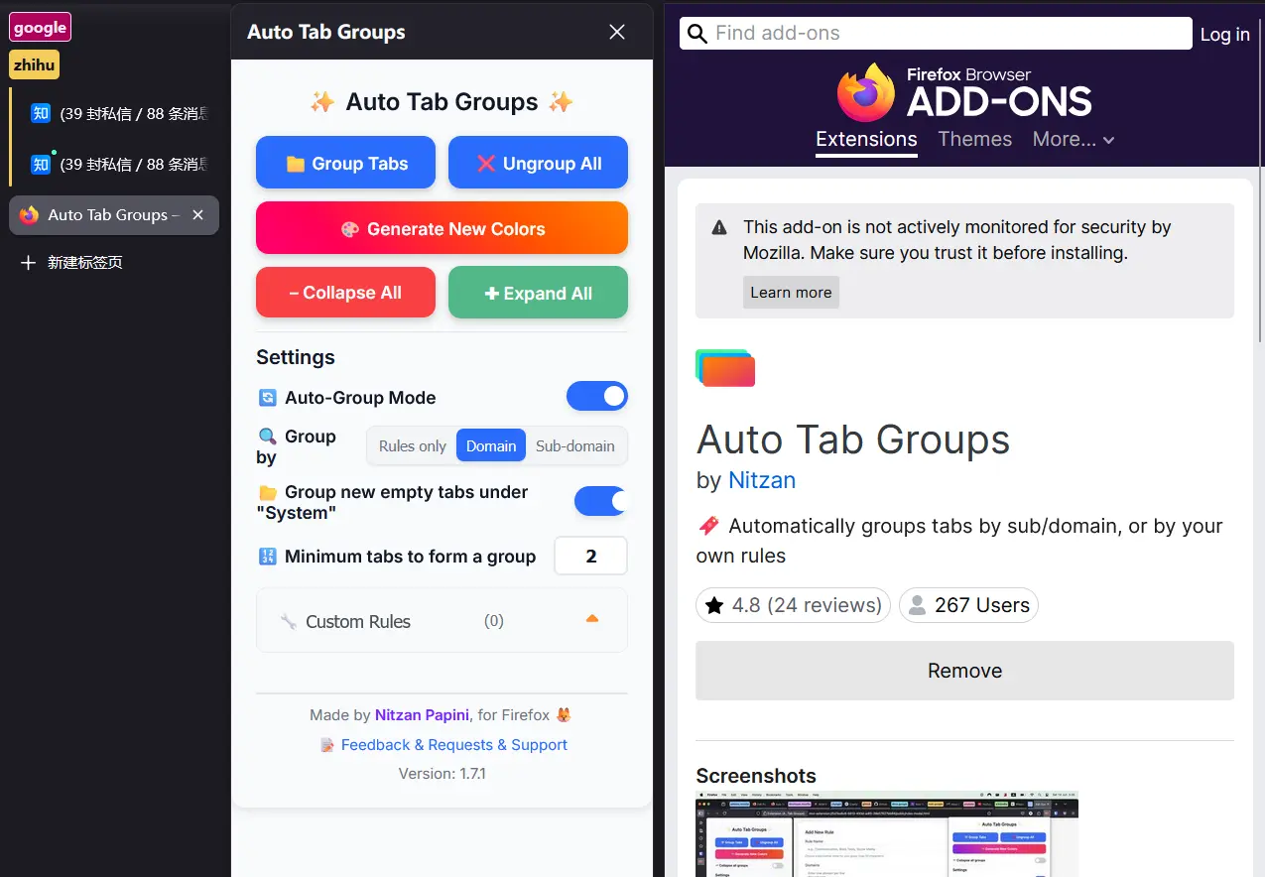This screenshot has height=877, width=1265.
Task: Open the More... dropdown menu
Action: click(1074, 140)
